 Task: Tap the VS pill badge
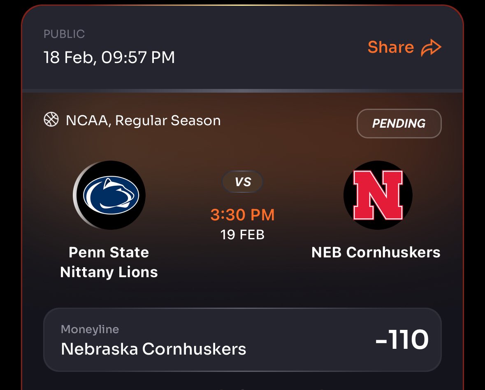click(243, 182)
